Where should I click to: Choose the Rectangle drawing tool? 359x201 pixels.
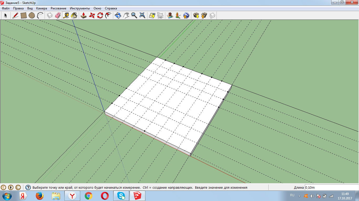click(x=24, y=15)
